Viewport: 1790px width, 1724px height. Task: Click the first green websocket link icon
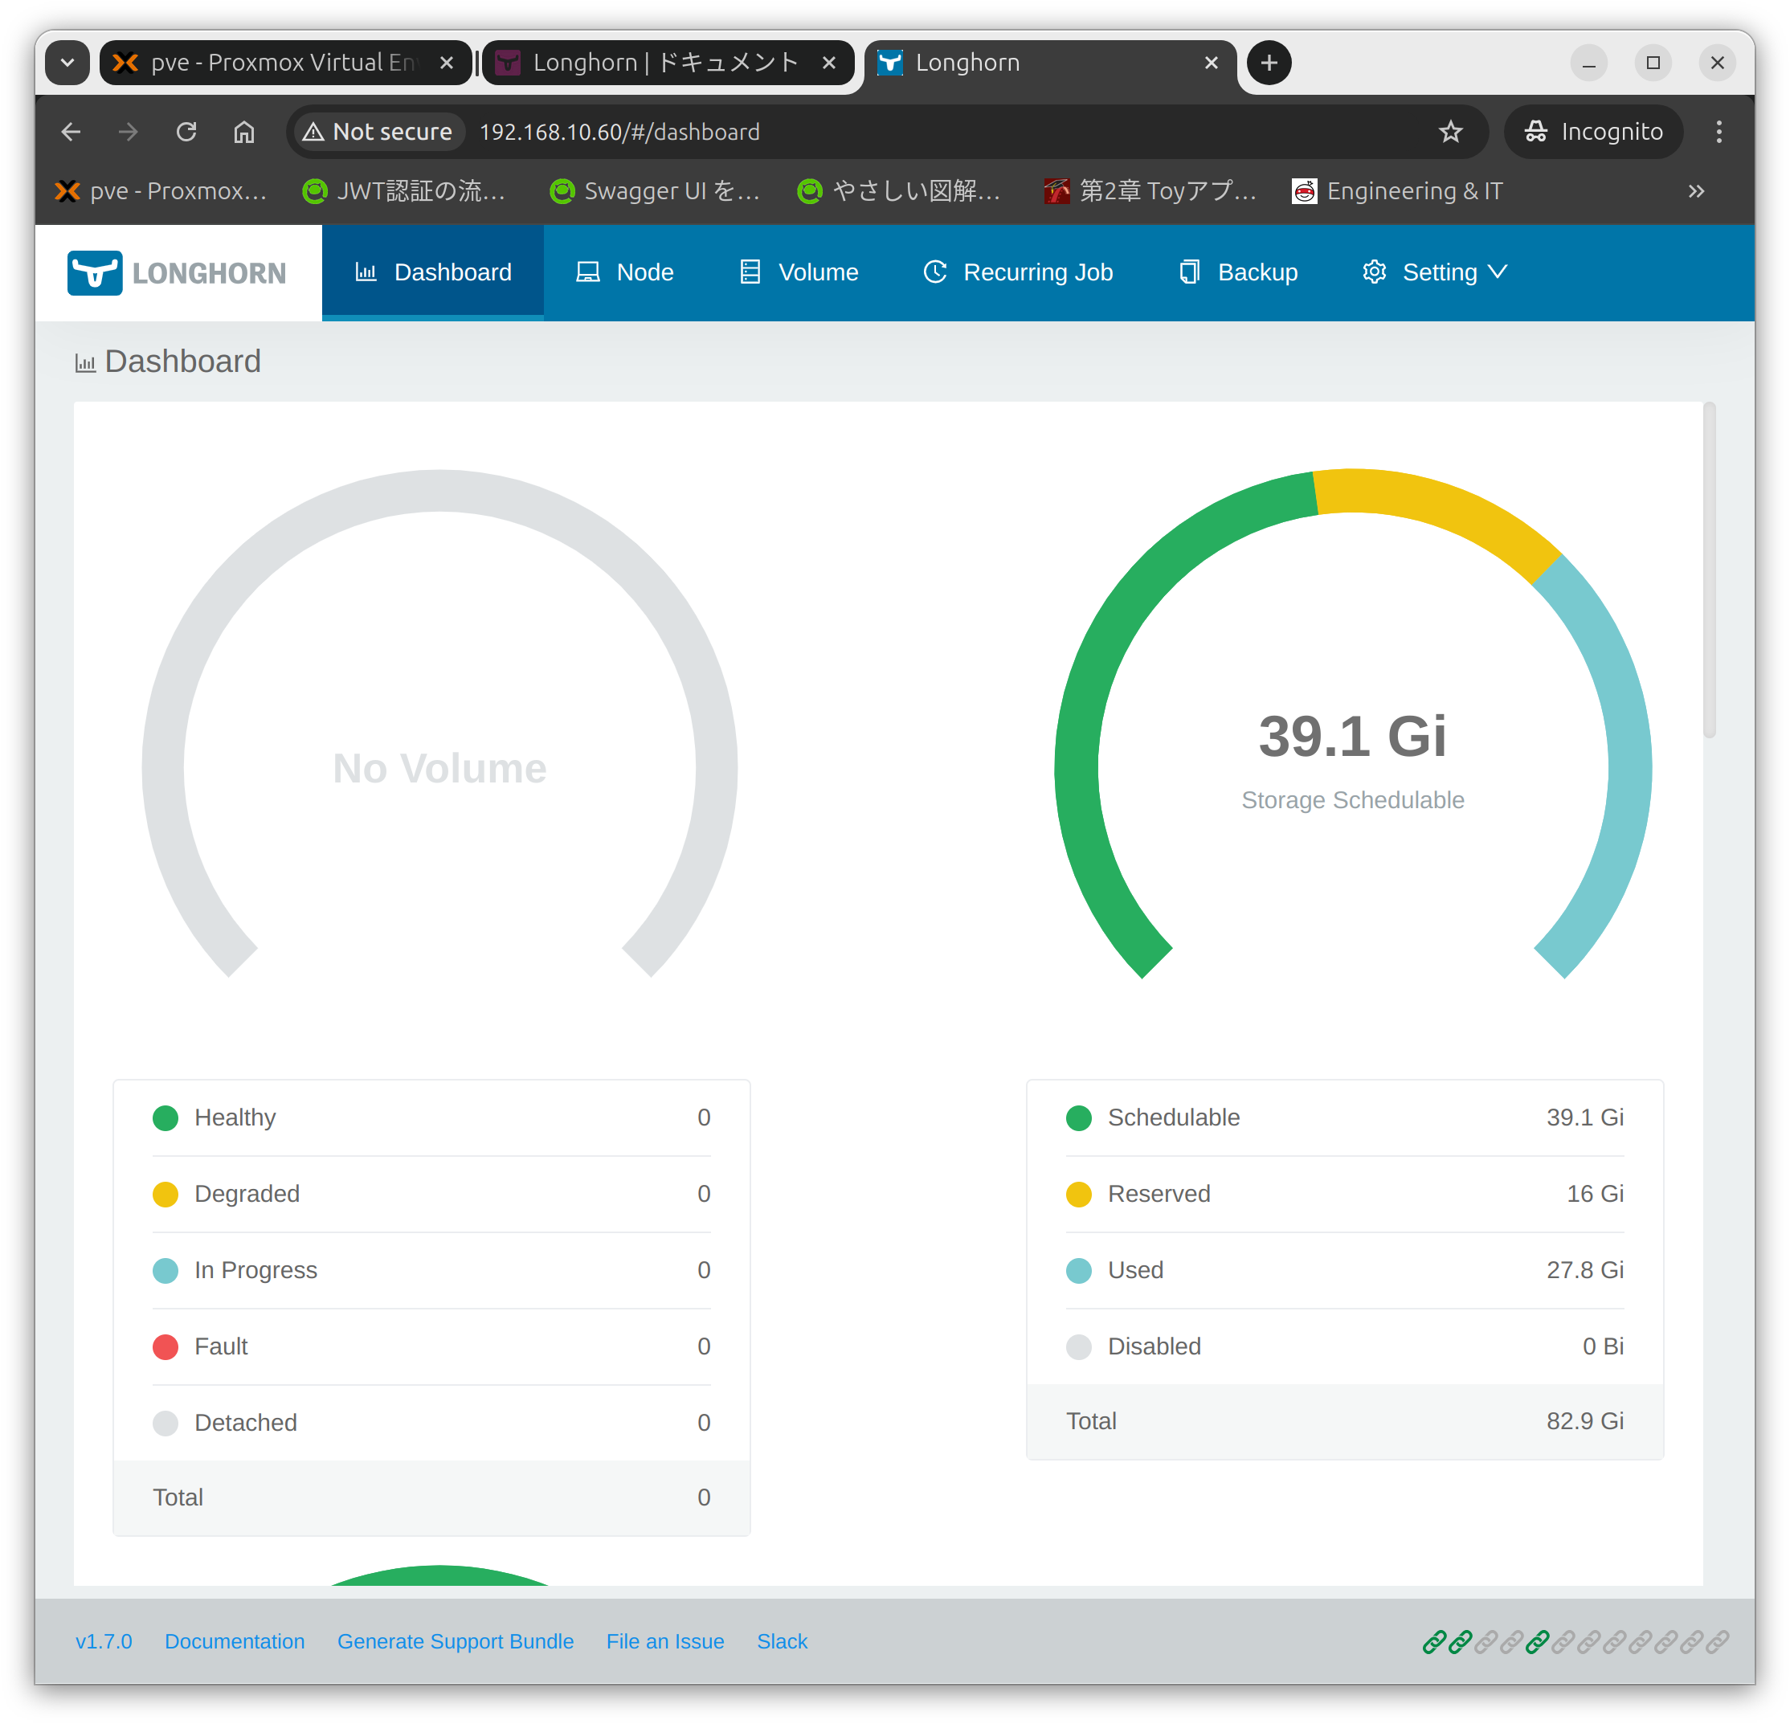(x=1434, y=1642)
